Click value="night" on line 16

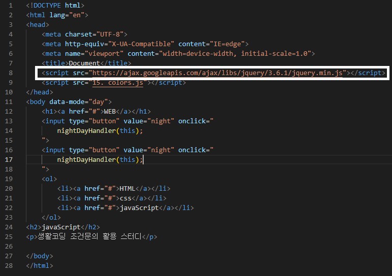pos(149,150)
